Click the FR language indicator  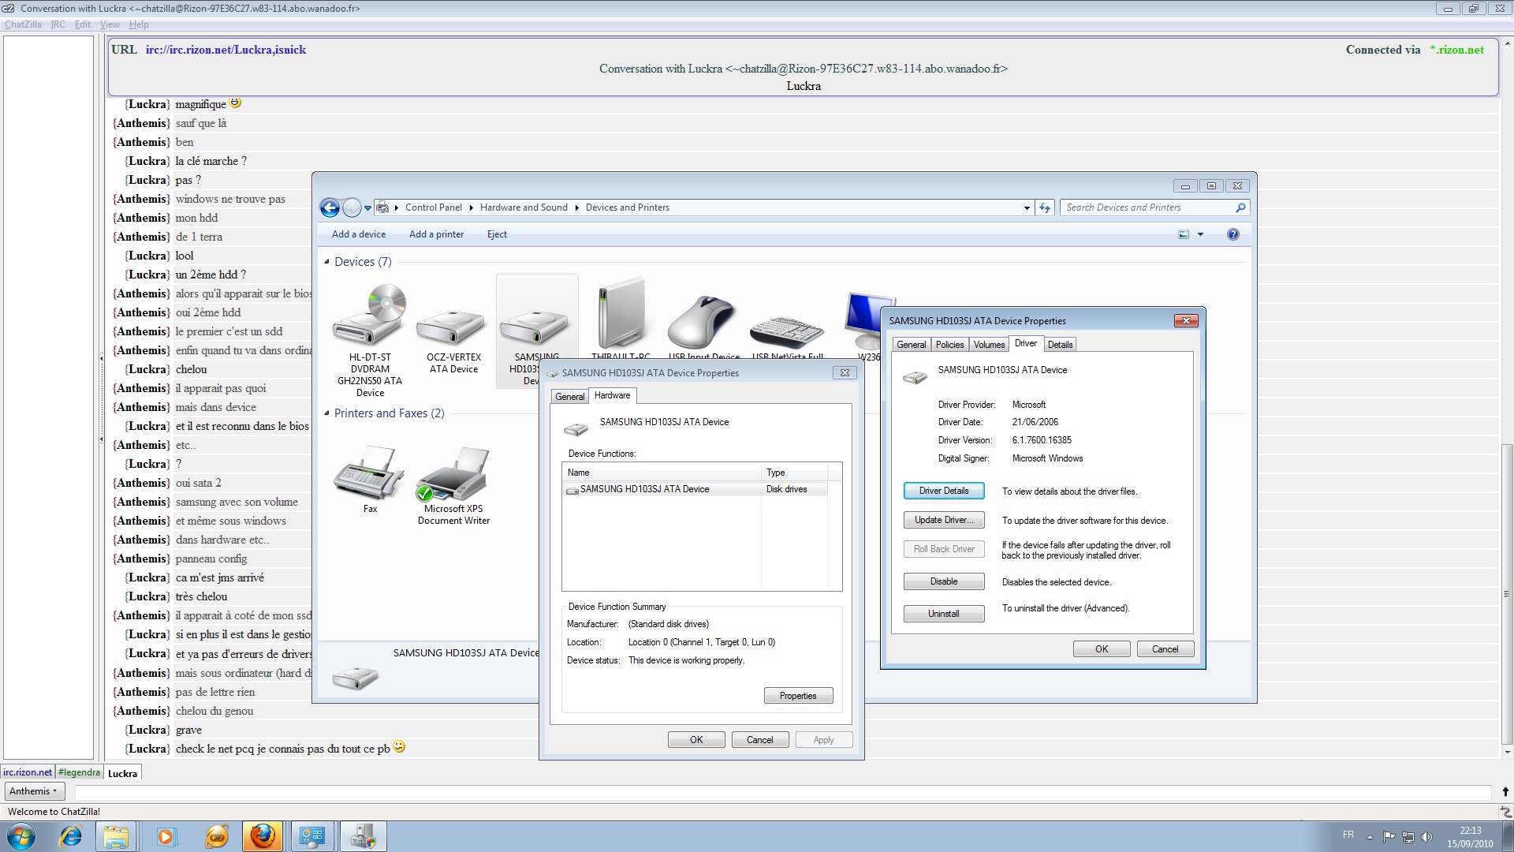point(1348,835)
